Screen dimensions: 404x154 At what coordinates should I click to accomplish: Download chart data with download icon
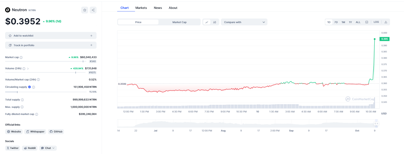point(386,22)
